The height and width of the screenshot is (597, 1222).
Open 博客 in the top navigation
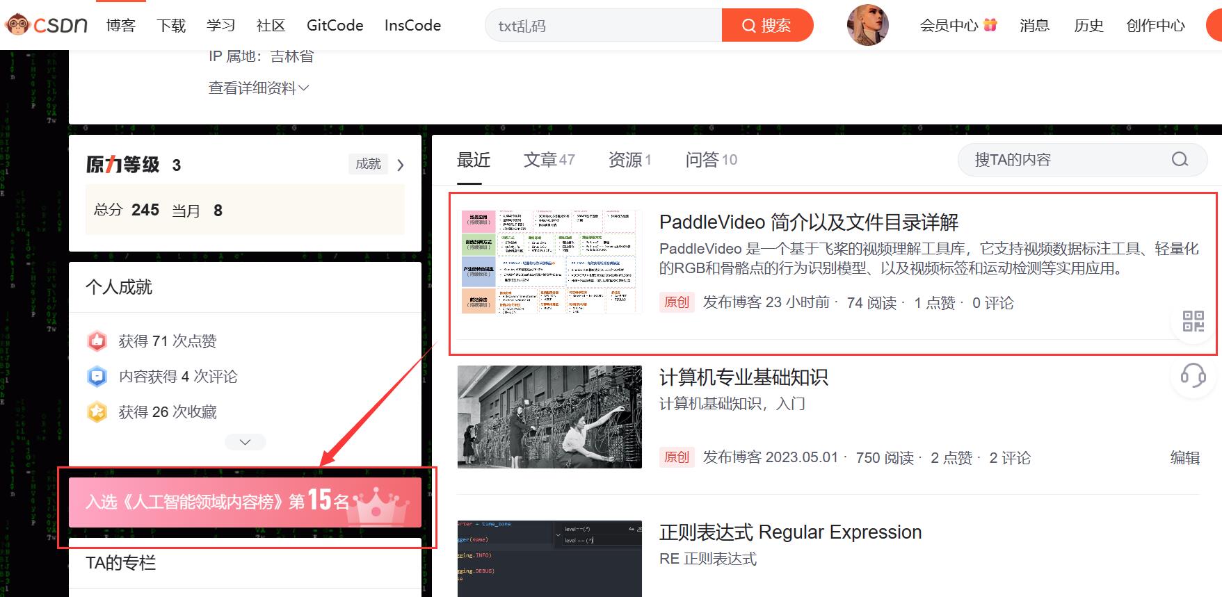click(121, 25)
